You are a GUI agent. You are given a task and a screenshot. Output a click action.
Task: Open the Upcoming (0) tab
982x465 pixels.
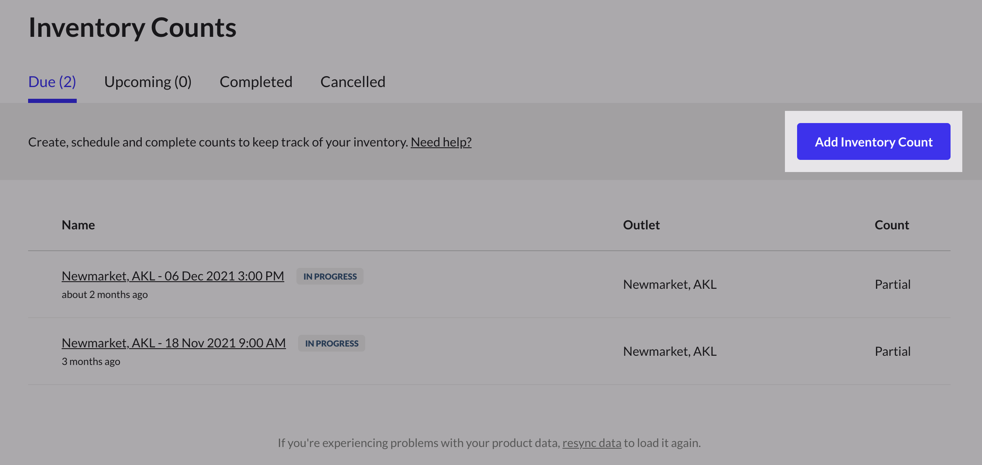(148, 82)
